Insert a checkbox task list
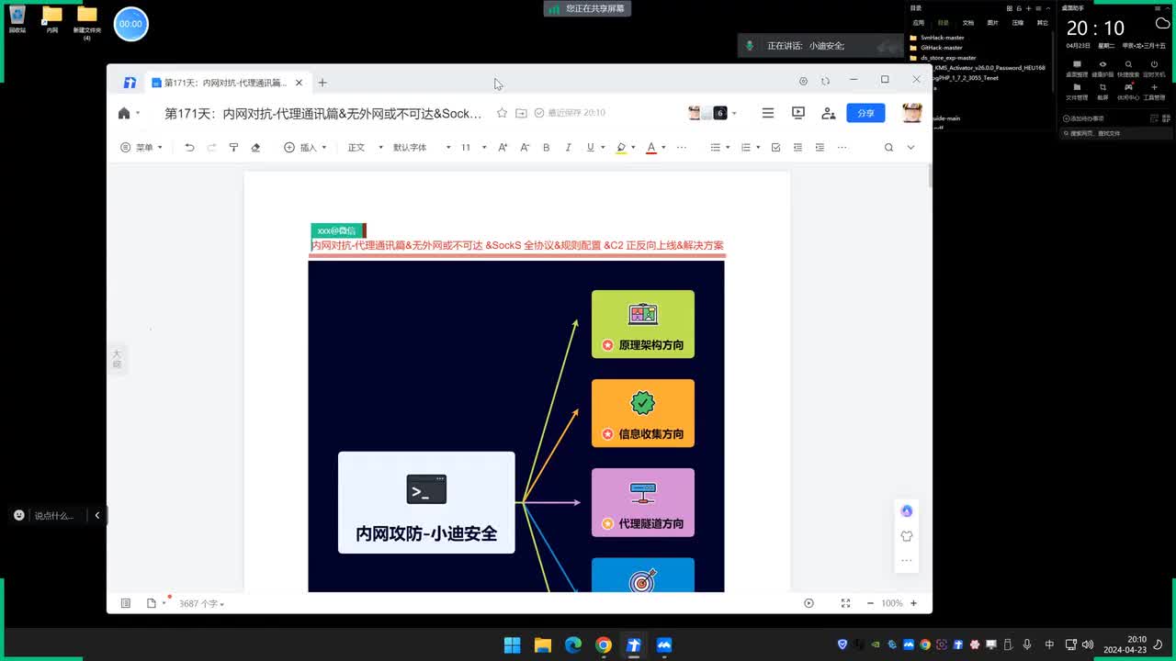The image size is (1176, 661). tap(775, 147)
